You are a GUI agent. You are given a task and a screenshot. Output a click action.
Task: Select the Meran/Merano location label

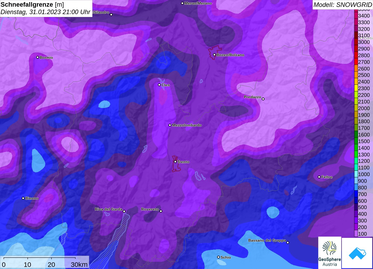[x=198, y=3]
